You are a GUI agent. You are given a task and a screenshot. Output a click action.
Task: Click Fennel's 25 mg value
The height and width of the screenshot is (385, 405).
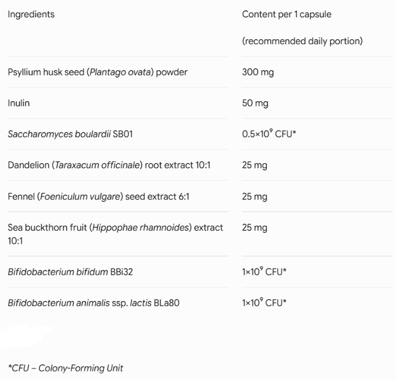point(254,197)
